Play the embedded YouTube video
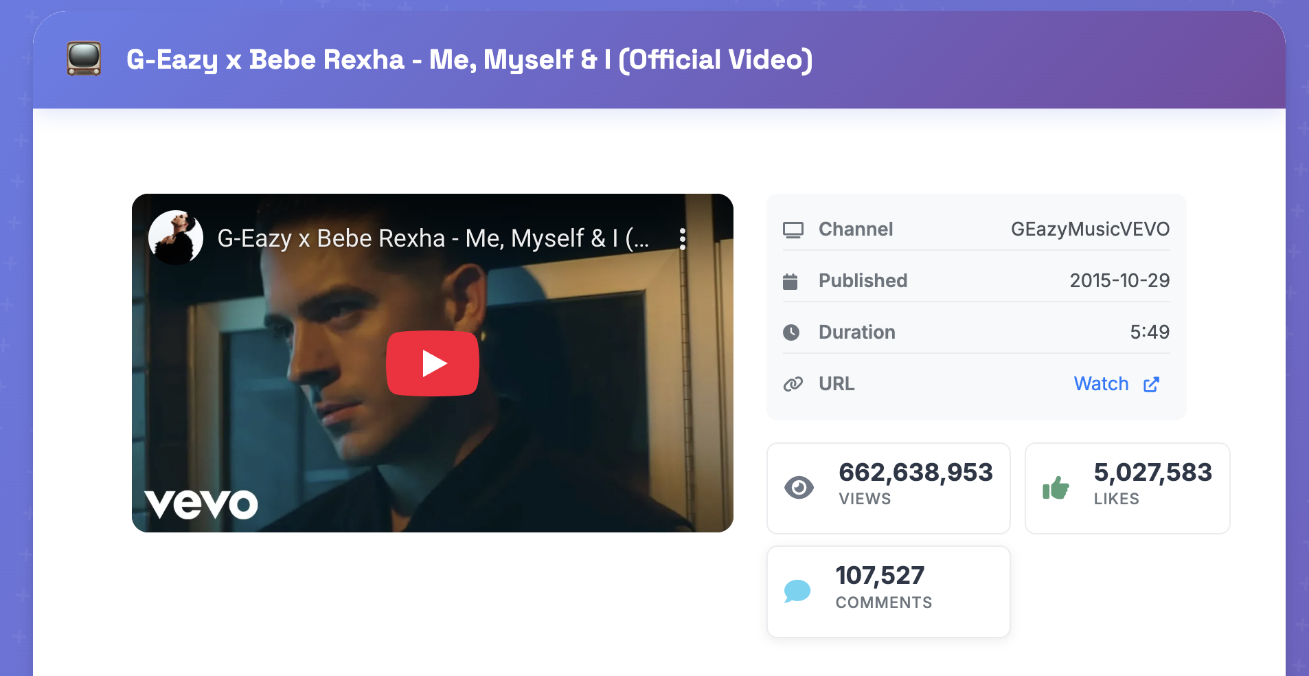This screenshot has width=1309, height=676. pos(432,363)
